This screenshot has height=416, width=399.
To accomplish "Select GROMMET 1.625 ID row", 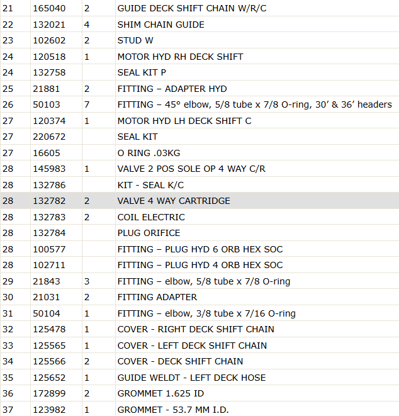I will coord(199,393).
